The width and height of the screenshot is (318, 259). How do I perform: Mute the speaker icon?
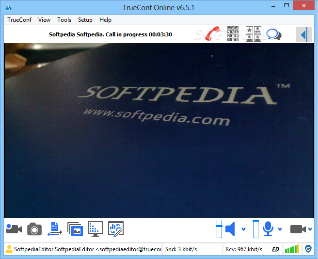[x=230, y=229]
